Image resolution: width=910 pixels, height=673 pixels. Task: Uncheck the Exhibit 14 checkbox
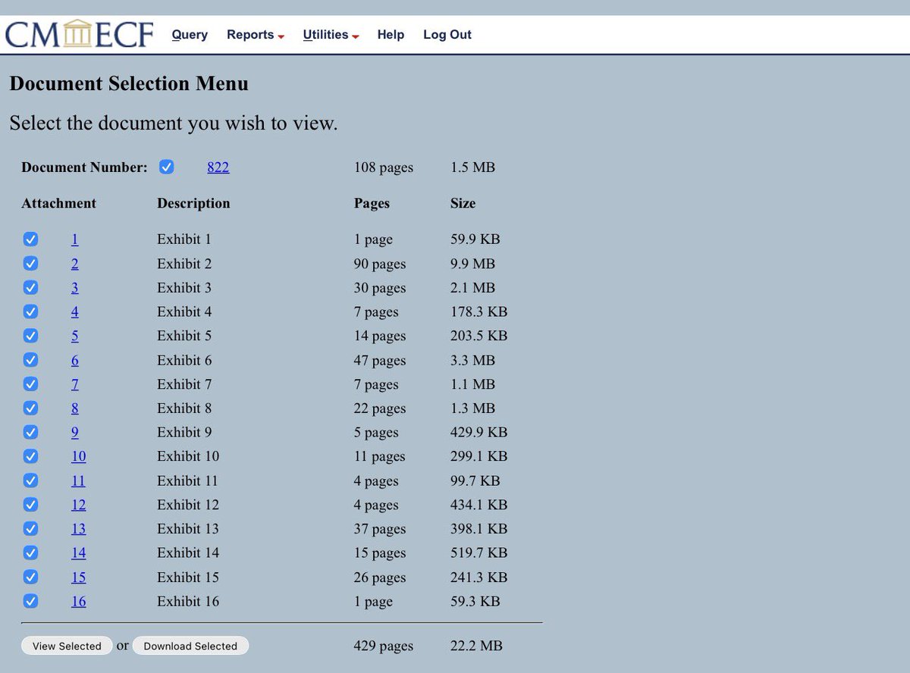pyautogui.click(x=30, y=552)
